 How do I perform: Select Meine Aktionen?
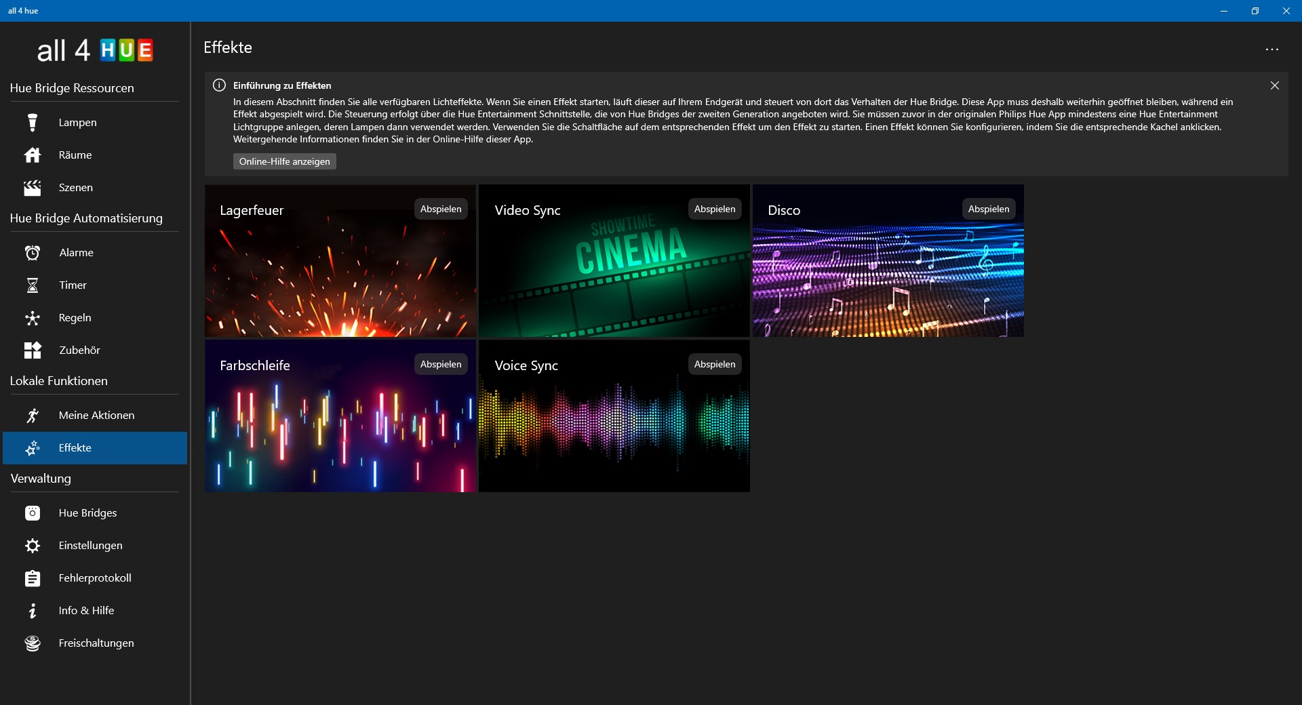click(95, 416)
